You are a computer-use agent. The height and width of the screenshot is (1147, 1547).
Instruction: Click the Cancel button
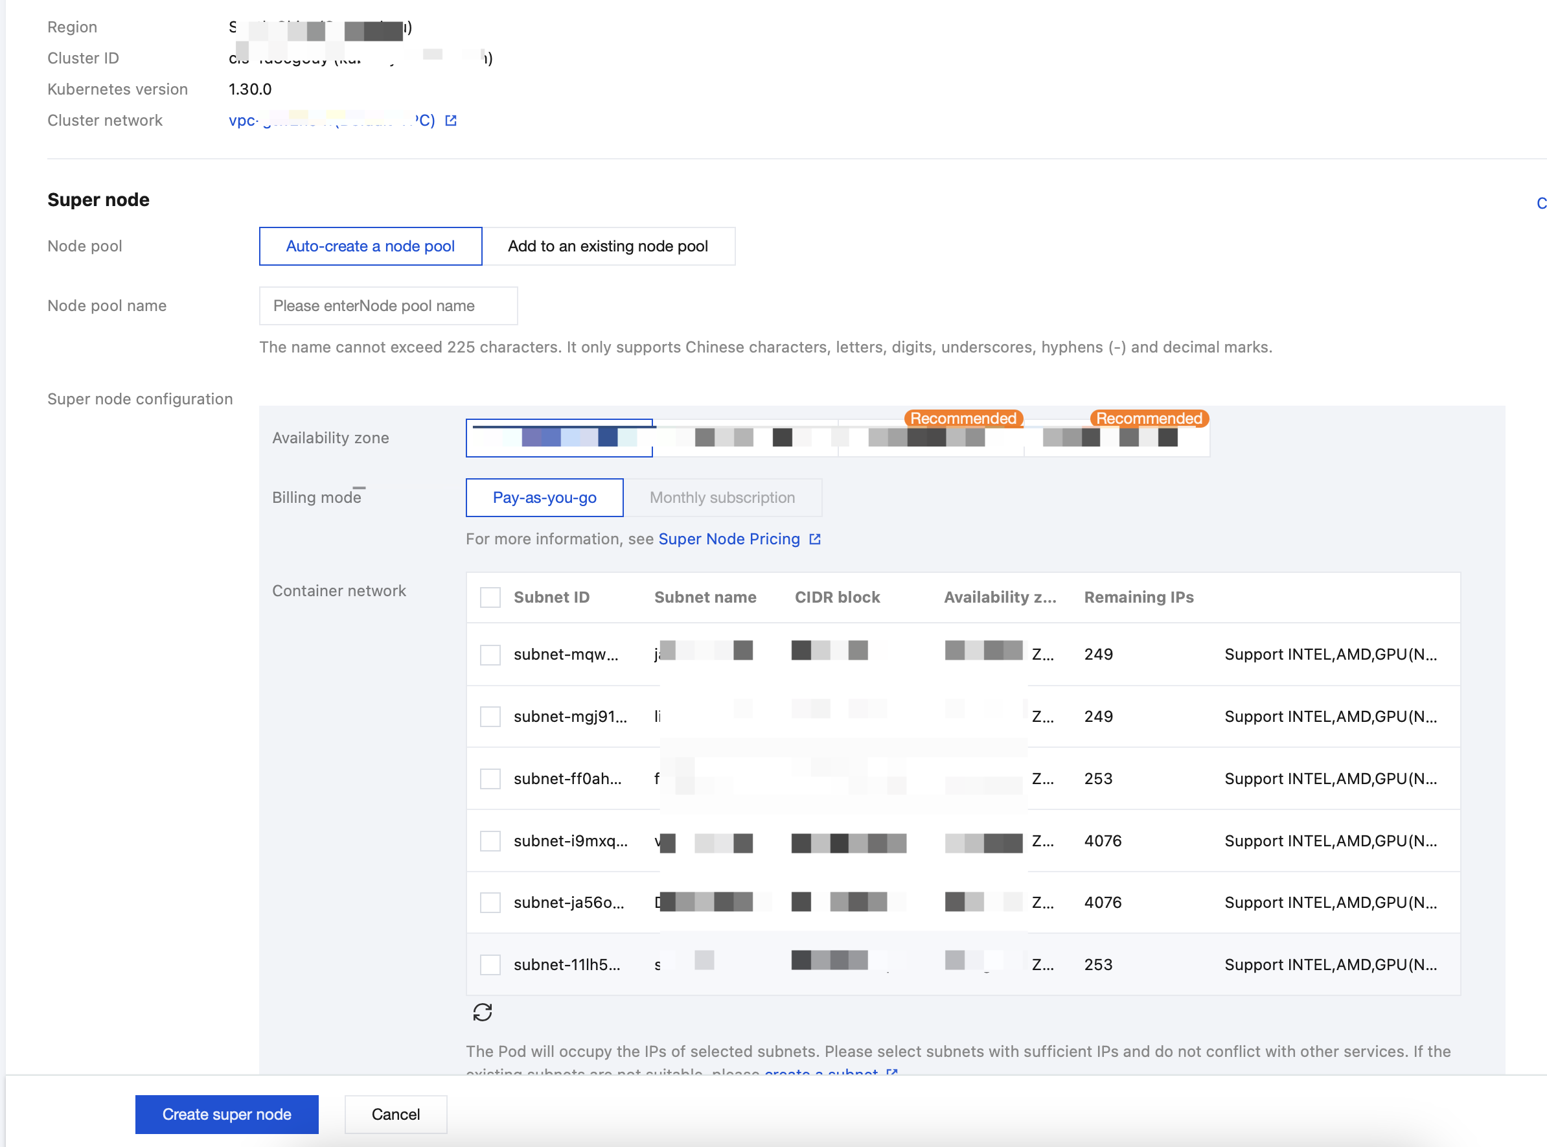[395, 1115]
